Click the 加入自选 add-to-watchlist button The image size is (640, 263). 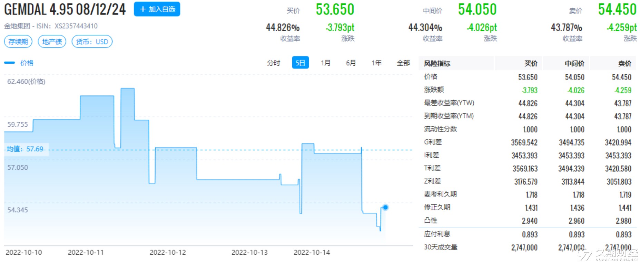click(x=157, y=9)
